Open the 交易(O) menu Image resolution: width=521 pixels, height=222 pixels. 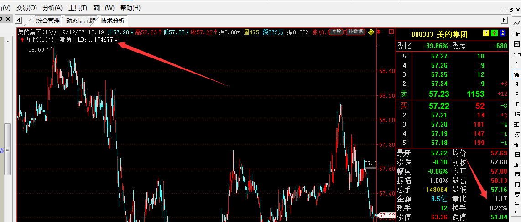(x=26, y=8)
